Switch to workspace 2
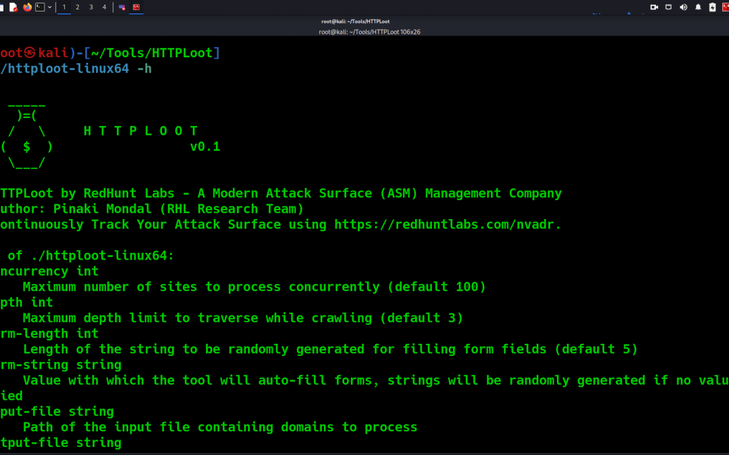The image size is (729, 455). [78, 7]
